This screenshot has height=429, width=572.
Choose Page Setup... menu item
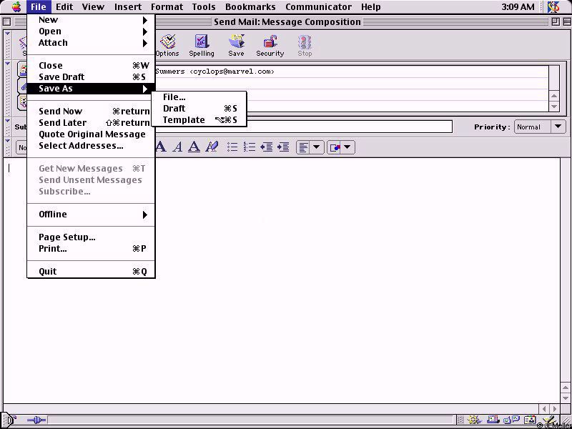coord(92,237)
